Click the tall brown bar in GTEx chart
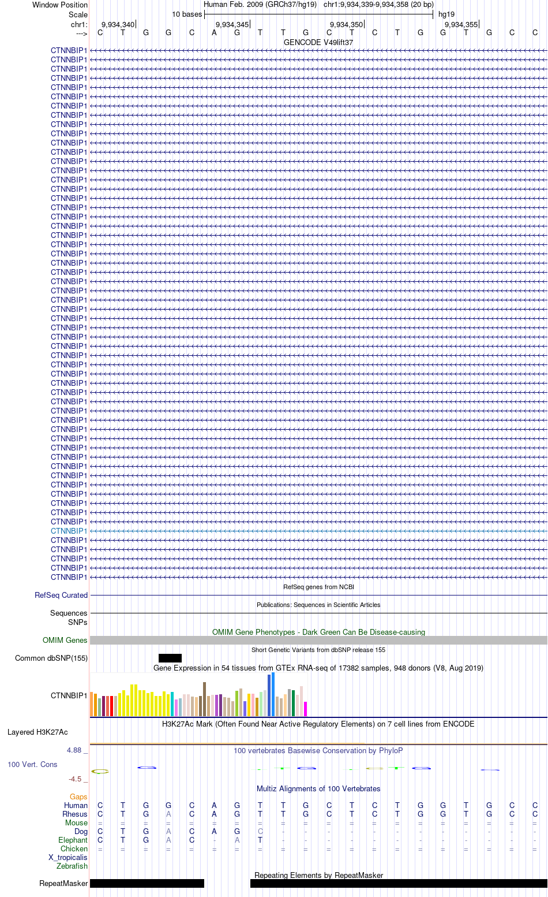548x897 pixels. point(204,699)
